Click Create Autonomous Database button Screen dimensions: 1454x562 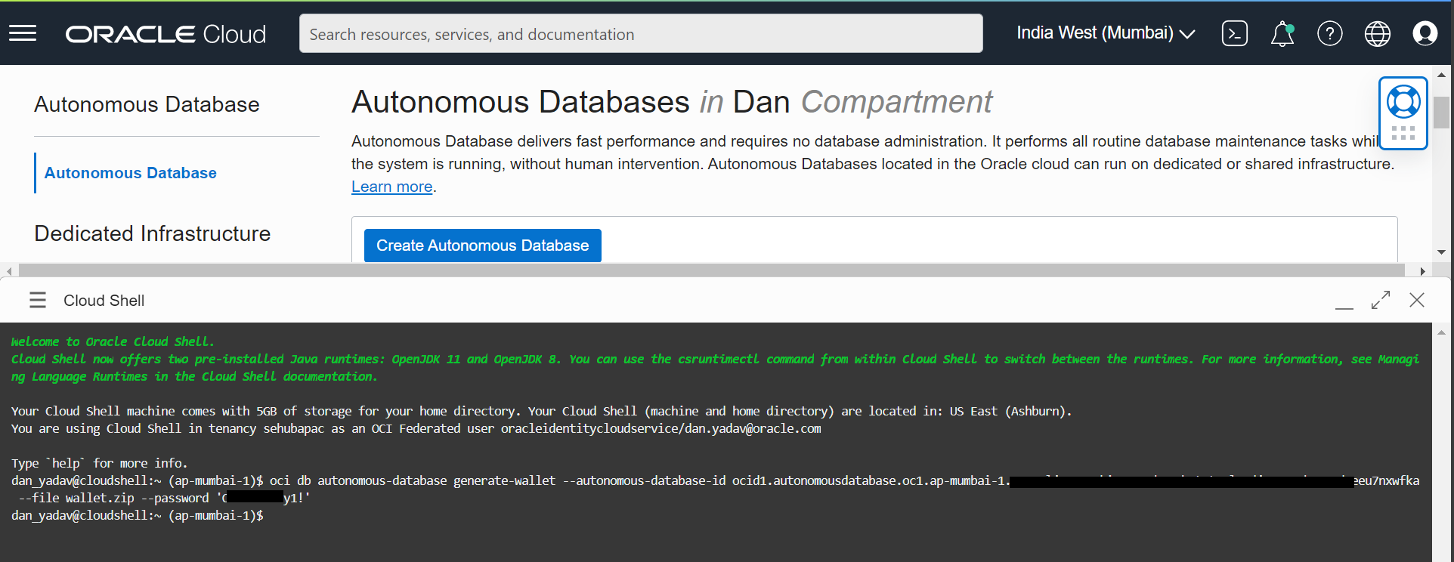pyautogui.click(x=483, y=245)
